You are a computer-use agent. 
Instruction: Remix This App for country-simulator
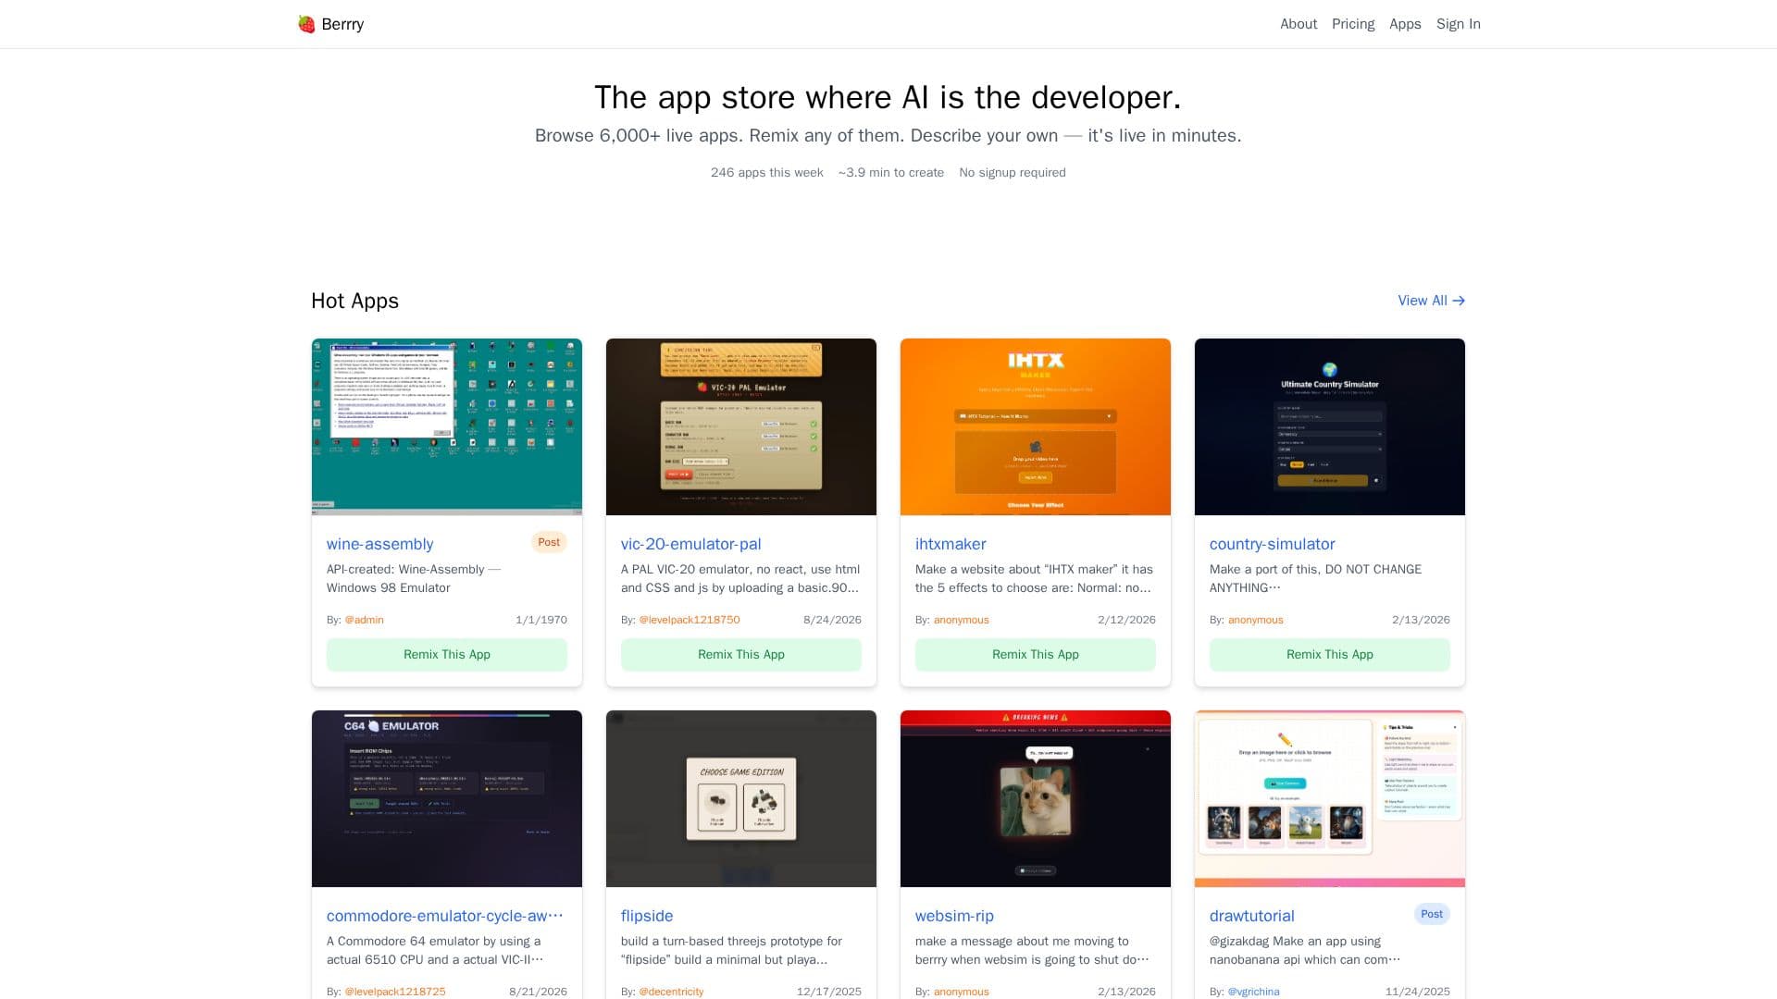point(1330,654)
